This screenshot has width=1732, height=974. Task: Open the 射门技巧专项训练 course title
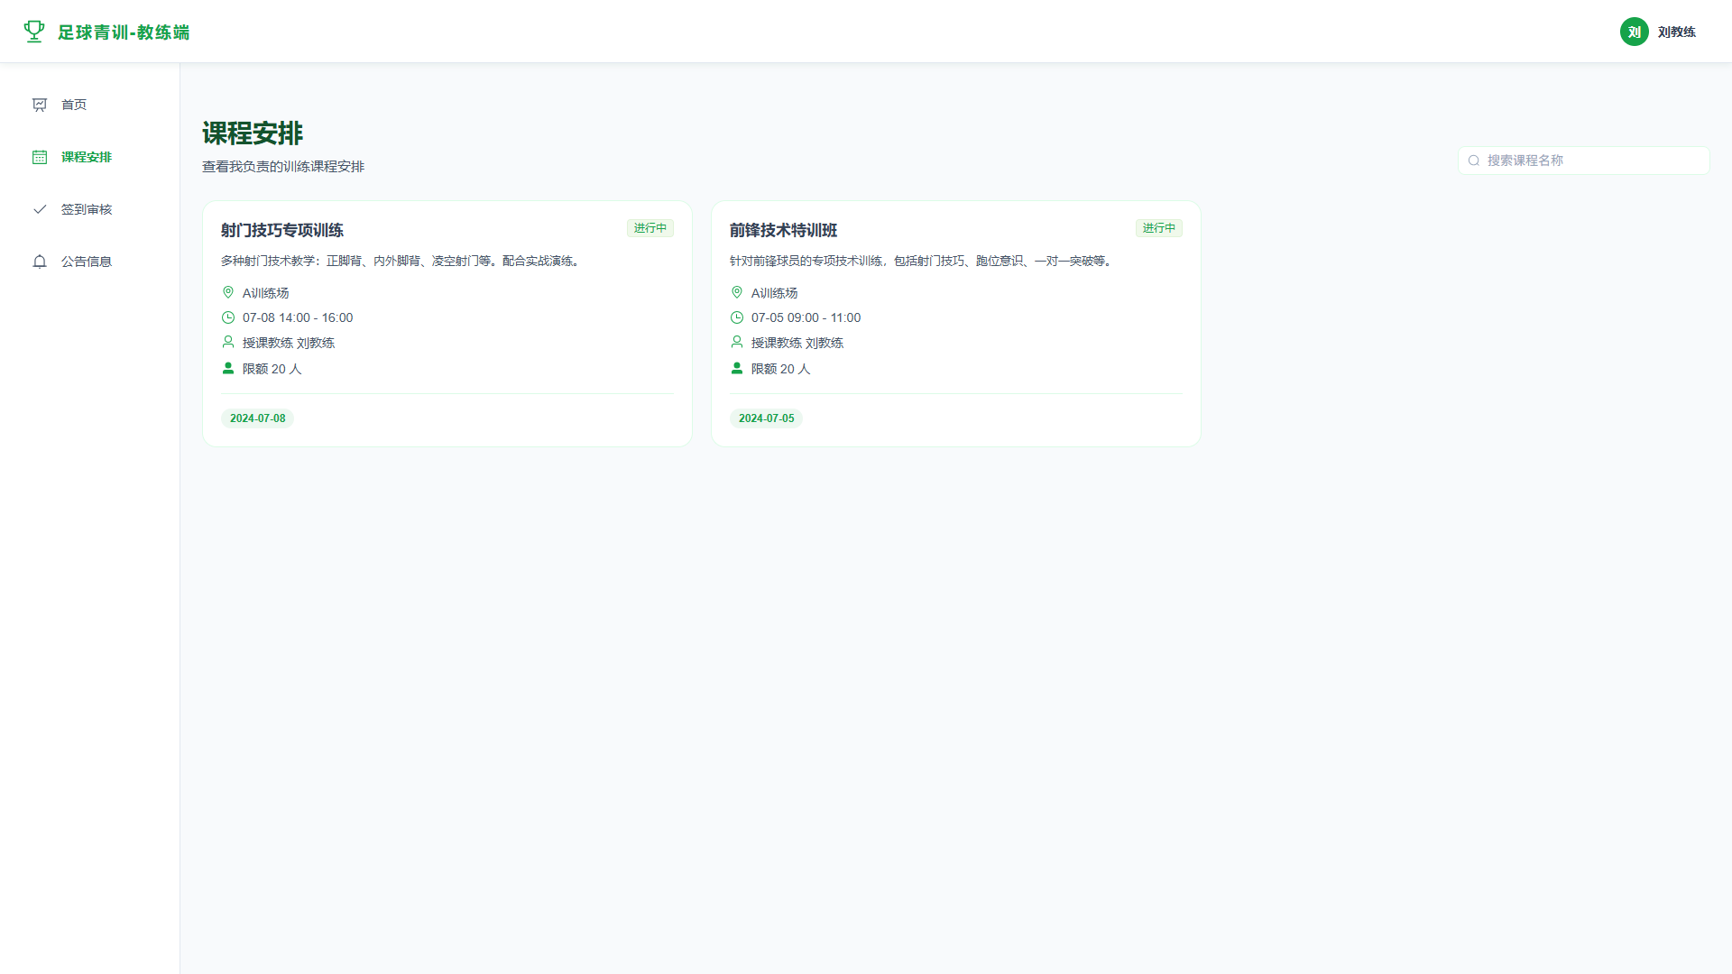(x=282, y=230)
